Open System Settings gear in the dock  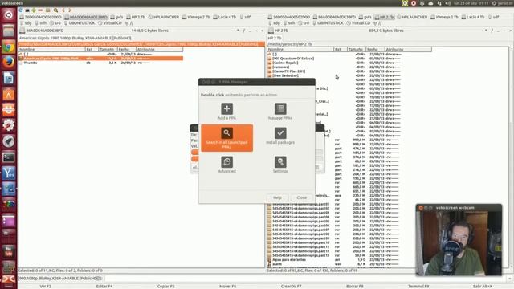(9, 125)
